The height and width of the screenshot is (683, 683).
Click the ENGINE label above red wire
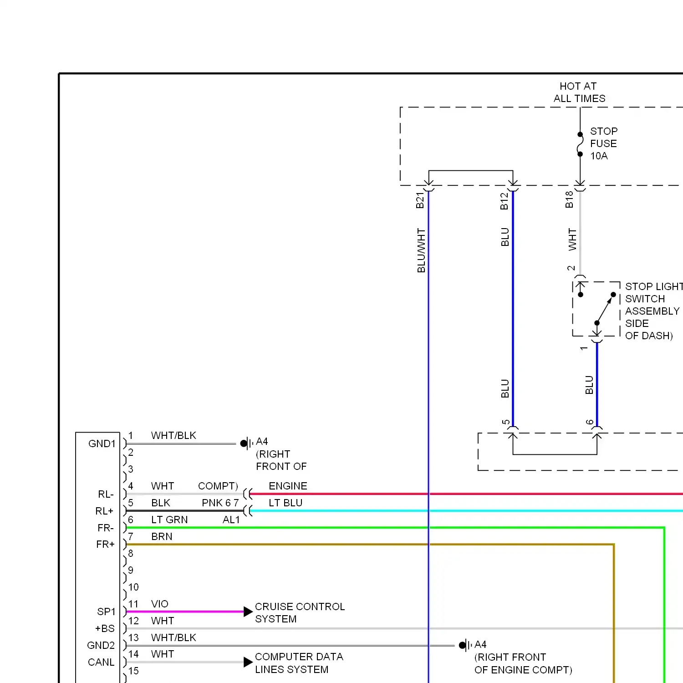click(x=288, y=486)
